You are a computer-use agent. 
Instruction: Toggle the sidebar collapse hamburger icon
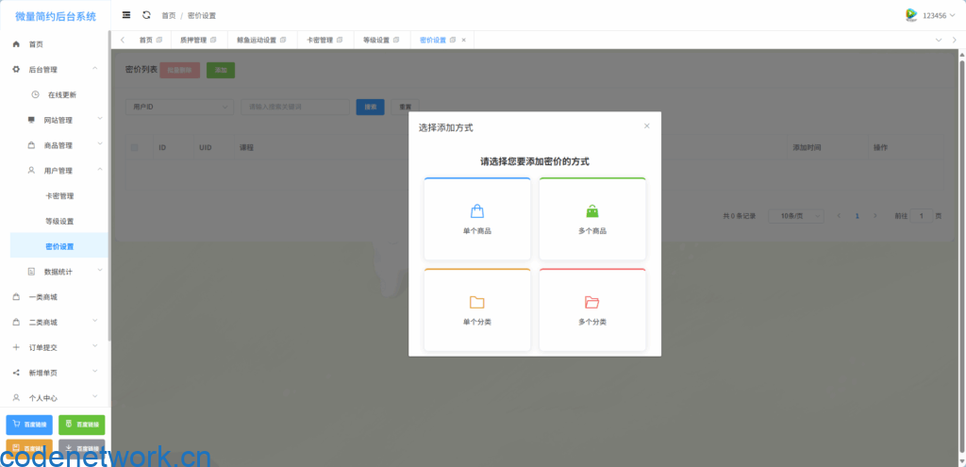click(126, 15)
